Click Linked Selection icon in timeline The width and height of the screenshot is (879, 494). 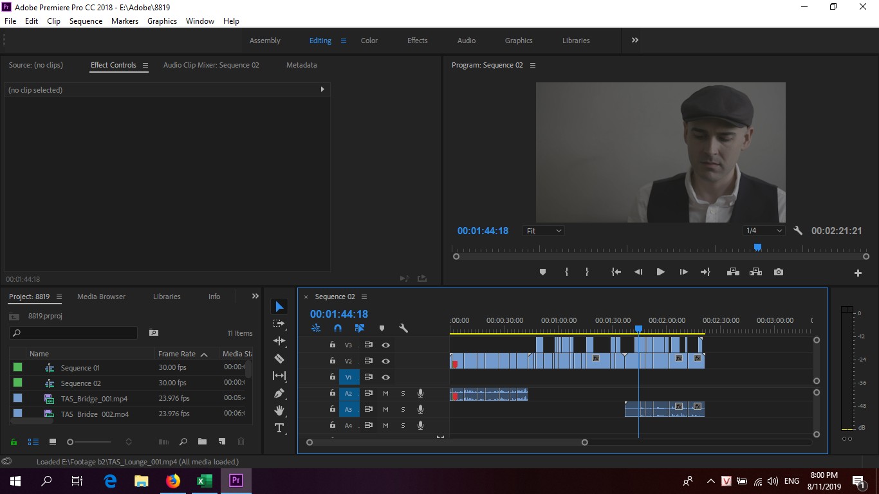pos(360,328)
